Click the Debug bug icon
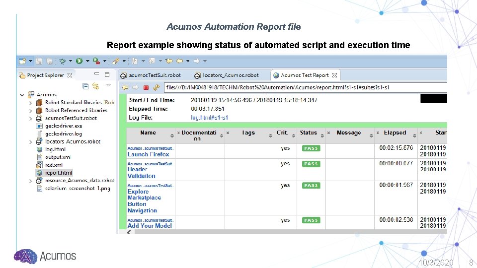Image resolution: width=477 pixels, height=268 pixels. click(x=63, y=61)
